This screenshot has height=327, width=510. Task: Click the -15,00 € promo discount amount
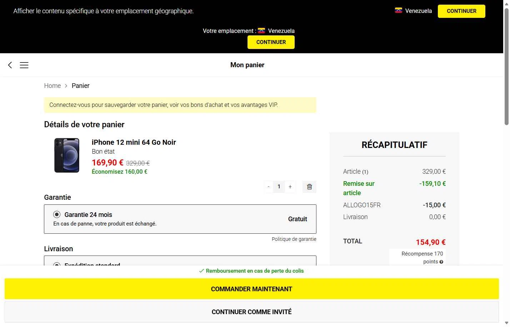434,205
